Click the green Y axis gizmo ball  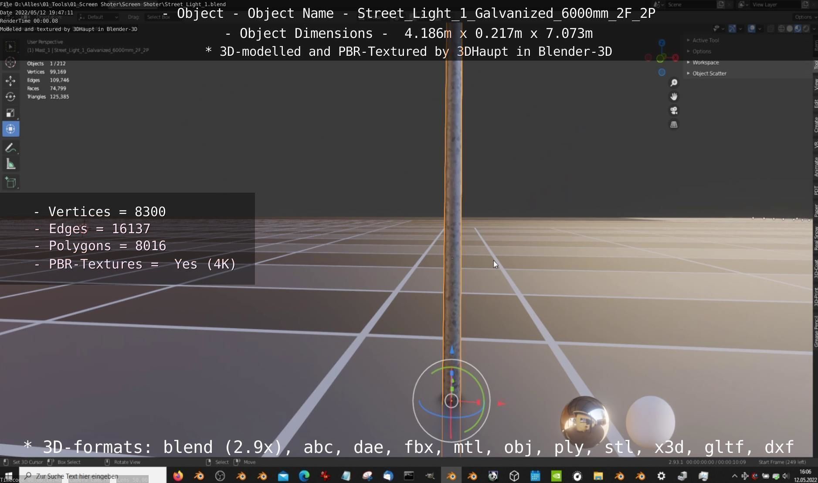click(661, 59)
